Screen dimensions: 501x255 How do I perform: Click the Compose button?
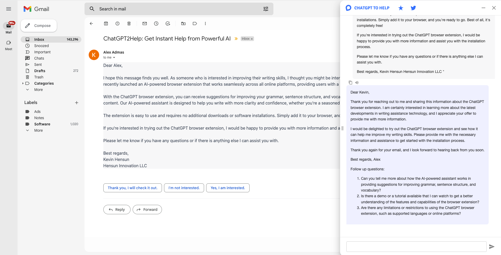39,26
